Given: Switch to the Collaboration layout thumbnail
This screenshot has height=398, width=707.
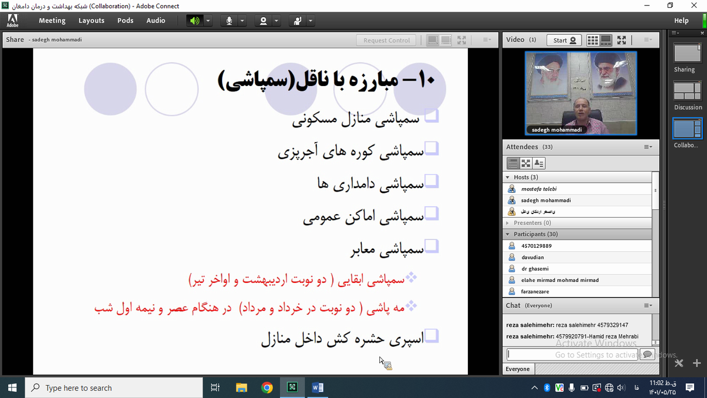Looking at the screenshot, I should pyautogui.click(x=687, y=129).
